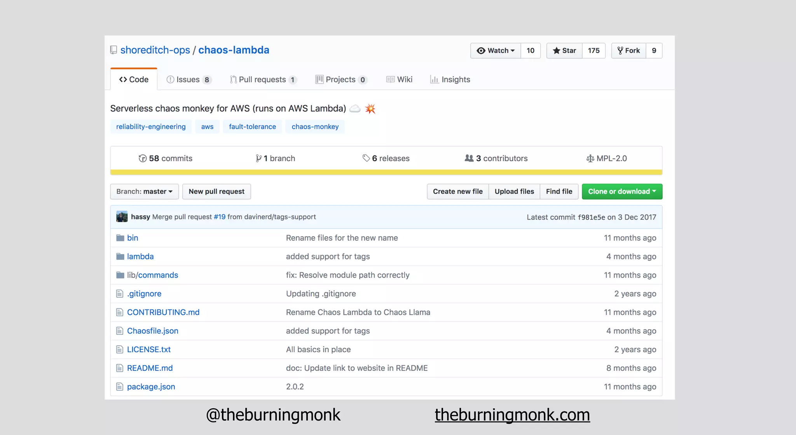Image resolution: width=796 pixels, height=435 pixels.
Task: Click the CONTRIBUTING.md file icon
Action: click(x=120, y=312)
